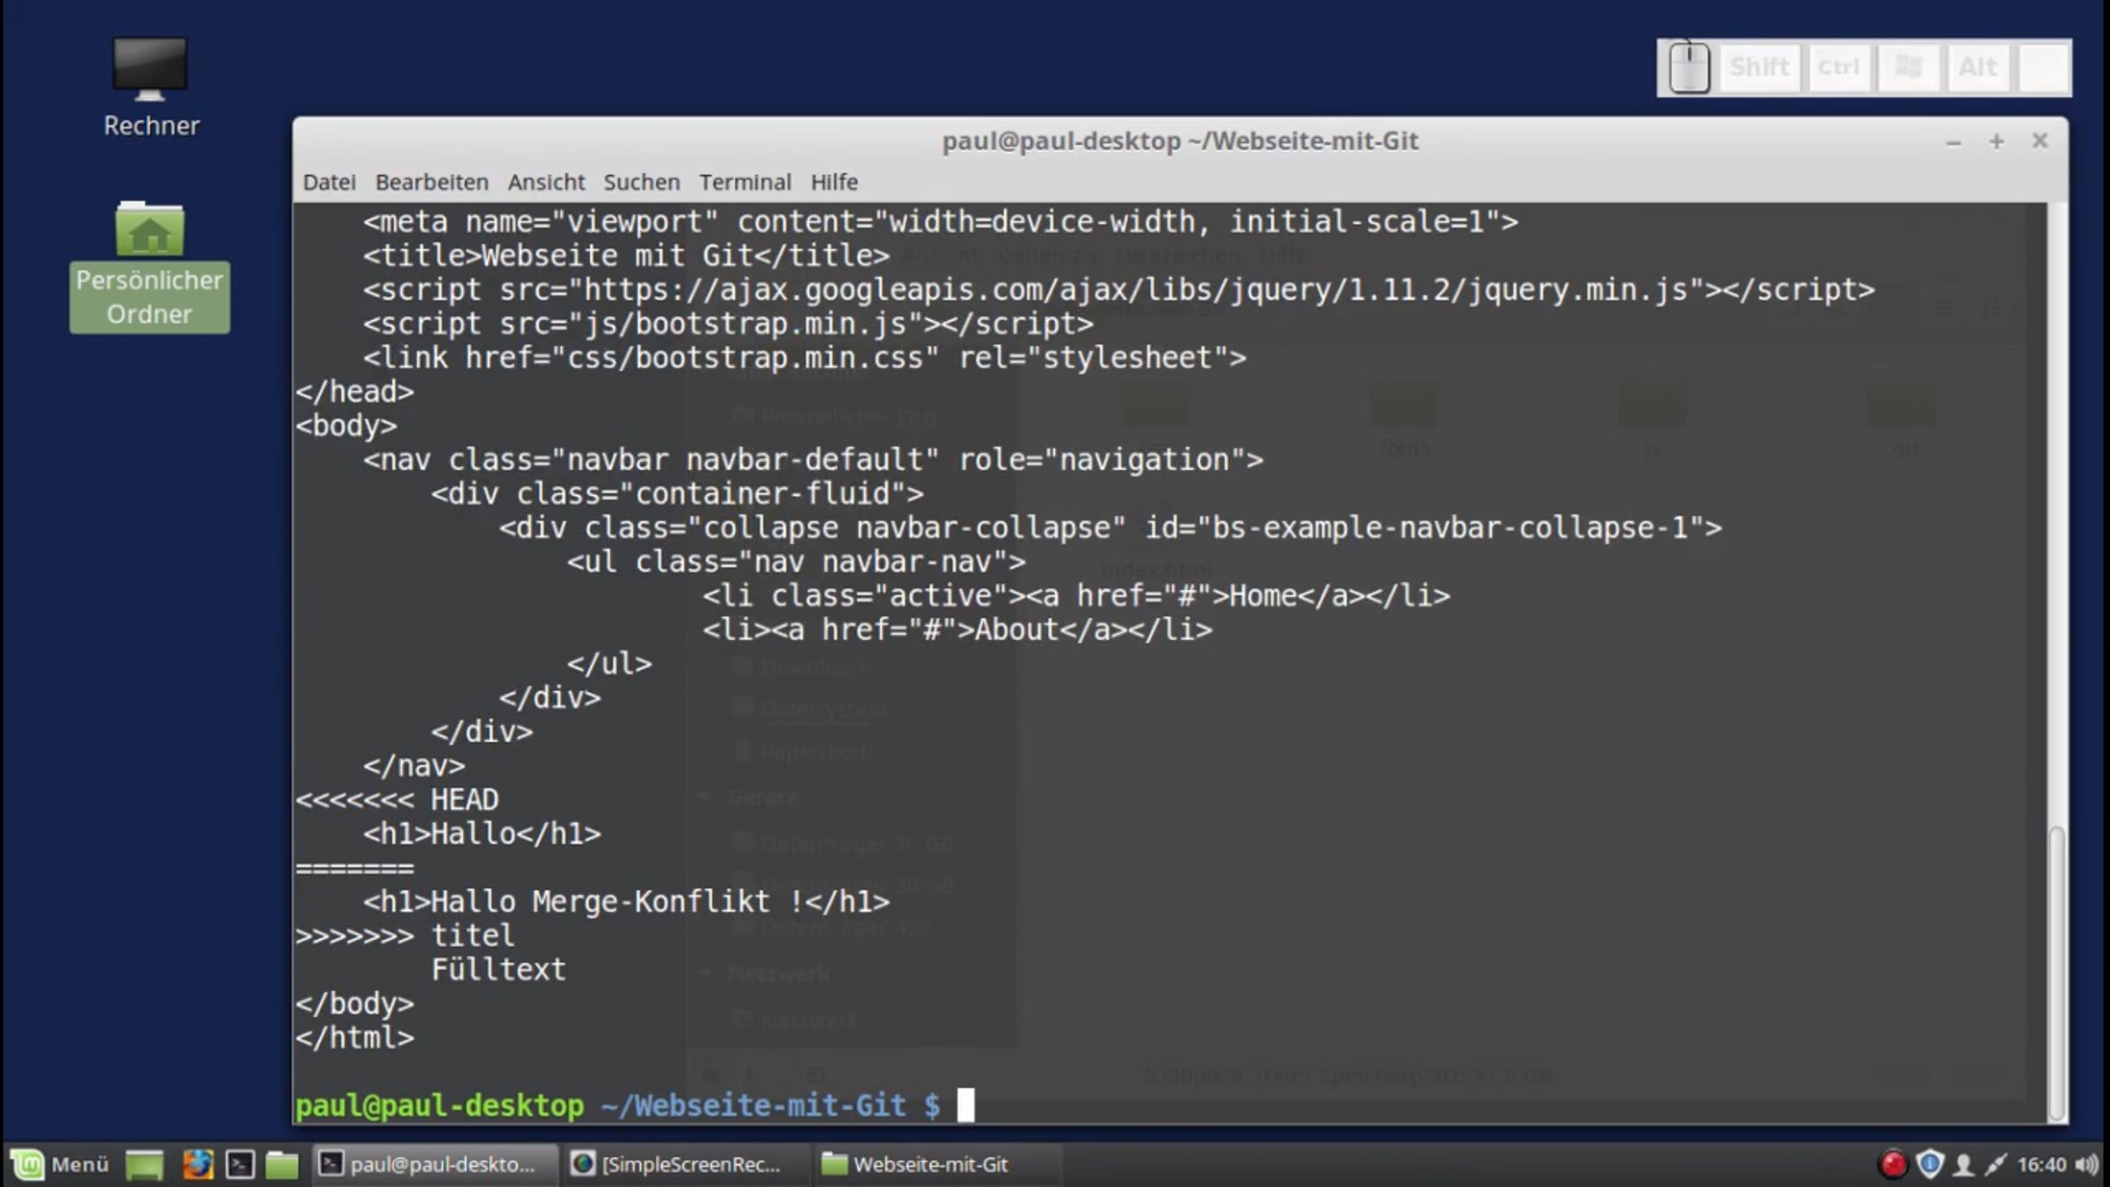The image size is (2110, 1187).
Task: Click the terminal vertical scrollbar handle
Action: coord(2055,972)
